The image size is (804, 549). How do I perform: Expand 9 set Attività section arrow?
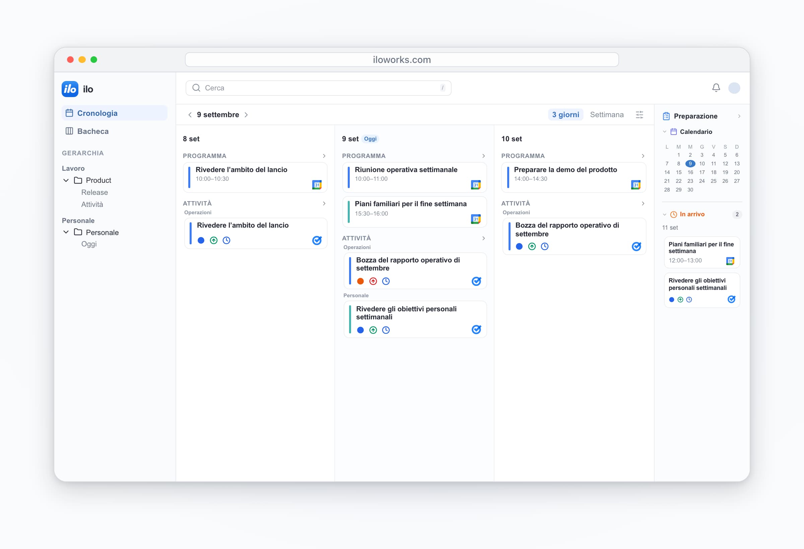483,238
